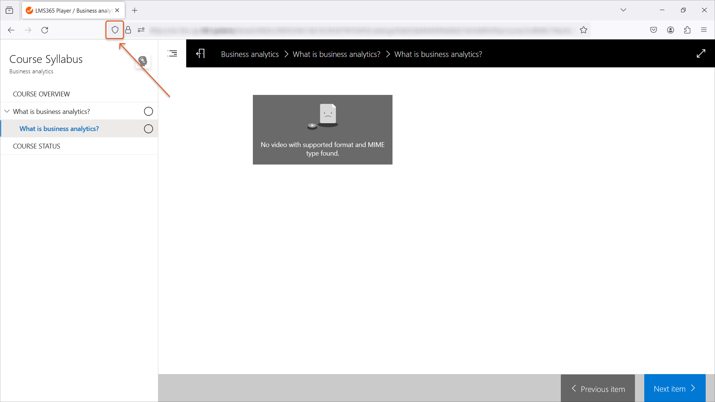Collapse the What is business analytics section
This screenshot has height=402, width=715.
pyautogui.click(x=7, y=111)
